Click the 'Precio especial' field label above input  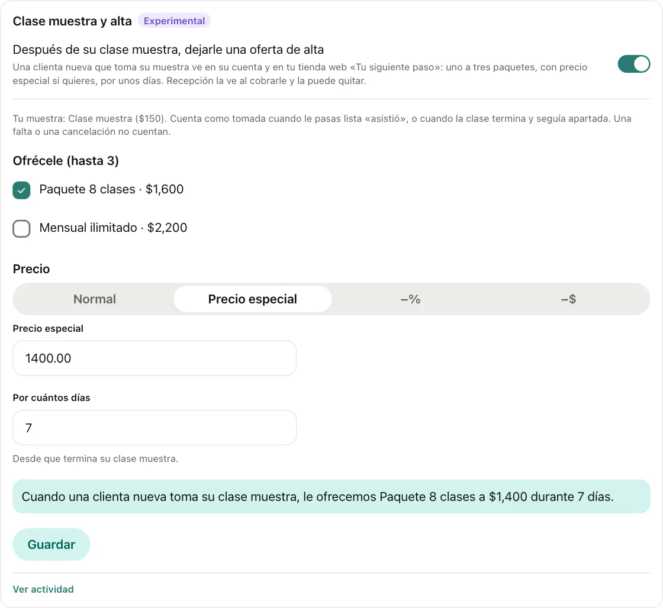[48, 328]
